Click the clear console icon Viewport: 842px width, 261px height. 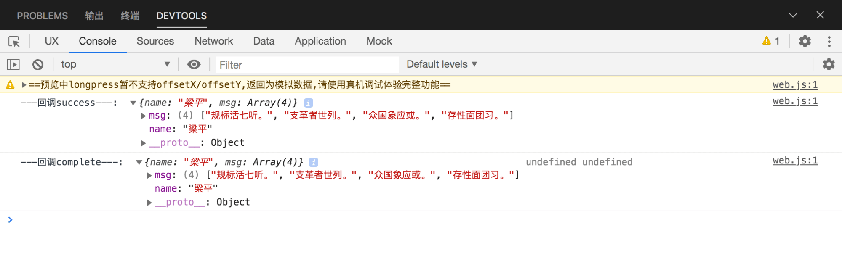[38, 65]
